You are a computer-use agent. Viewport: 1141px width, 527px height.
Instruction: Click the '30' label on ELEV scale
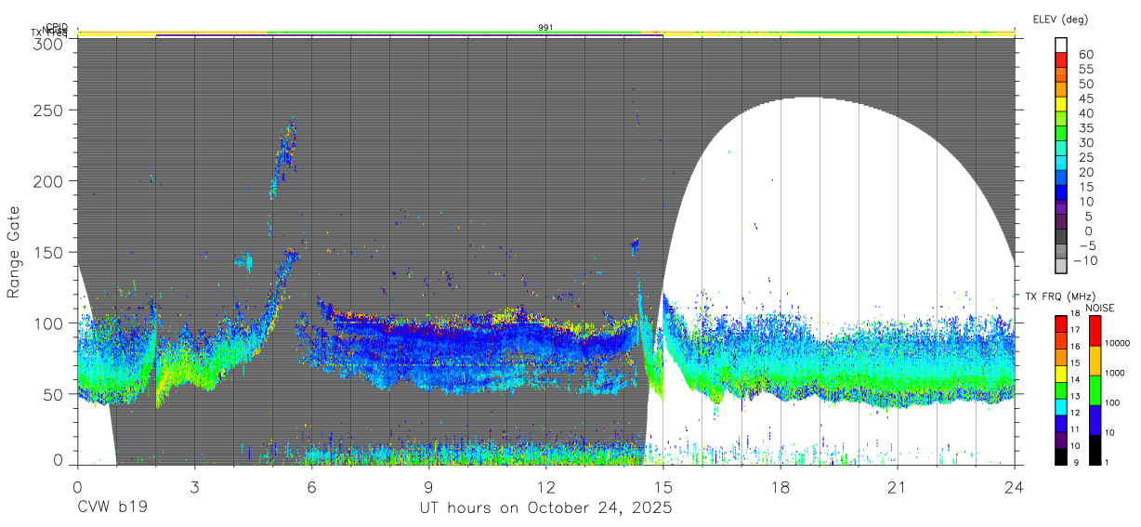pyautogui.click(x=1084, y=142)
